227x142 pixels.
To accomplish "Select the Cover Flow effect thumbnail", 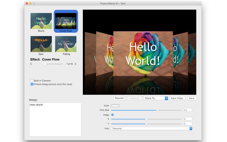I will pos(66,21).
